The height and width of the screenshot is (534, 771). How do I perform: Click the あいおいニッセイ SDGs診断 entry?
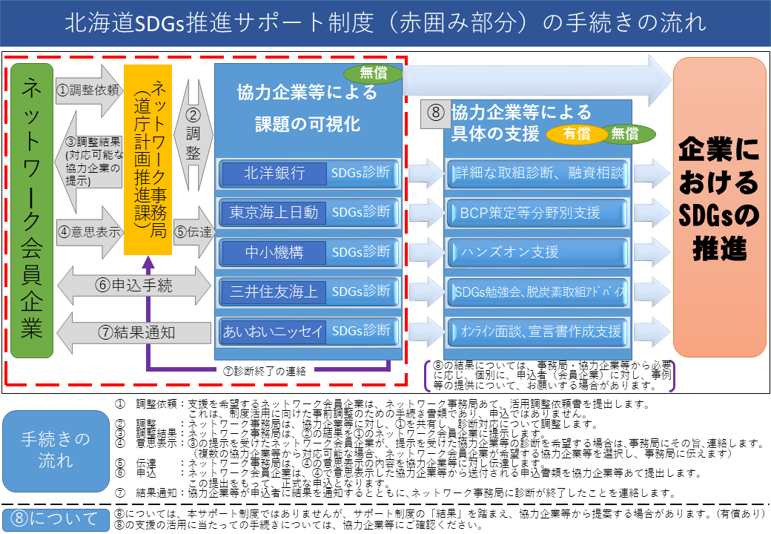(x=309, y=332)
